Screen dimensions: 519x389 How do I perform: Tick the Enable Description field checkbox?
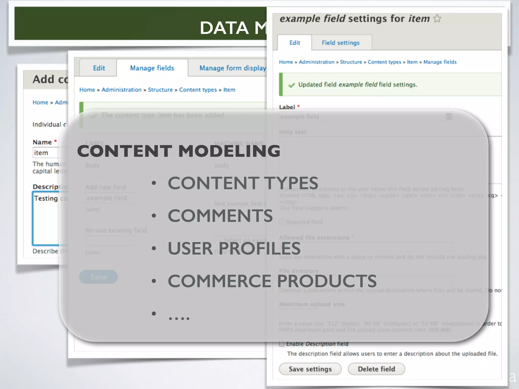tap(282, 344)
